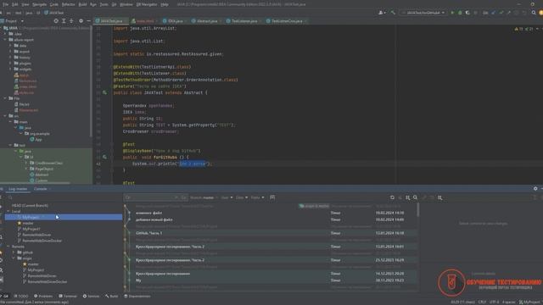Open the index.html editor tab

click(x=145, y=20)
